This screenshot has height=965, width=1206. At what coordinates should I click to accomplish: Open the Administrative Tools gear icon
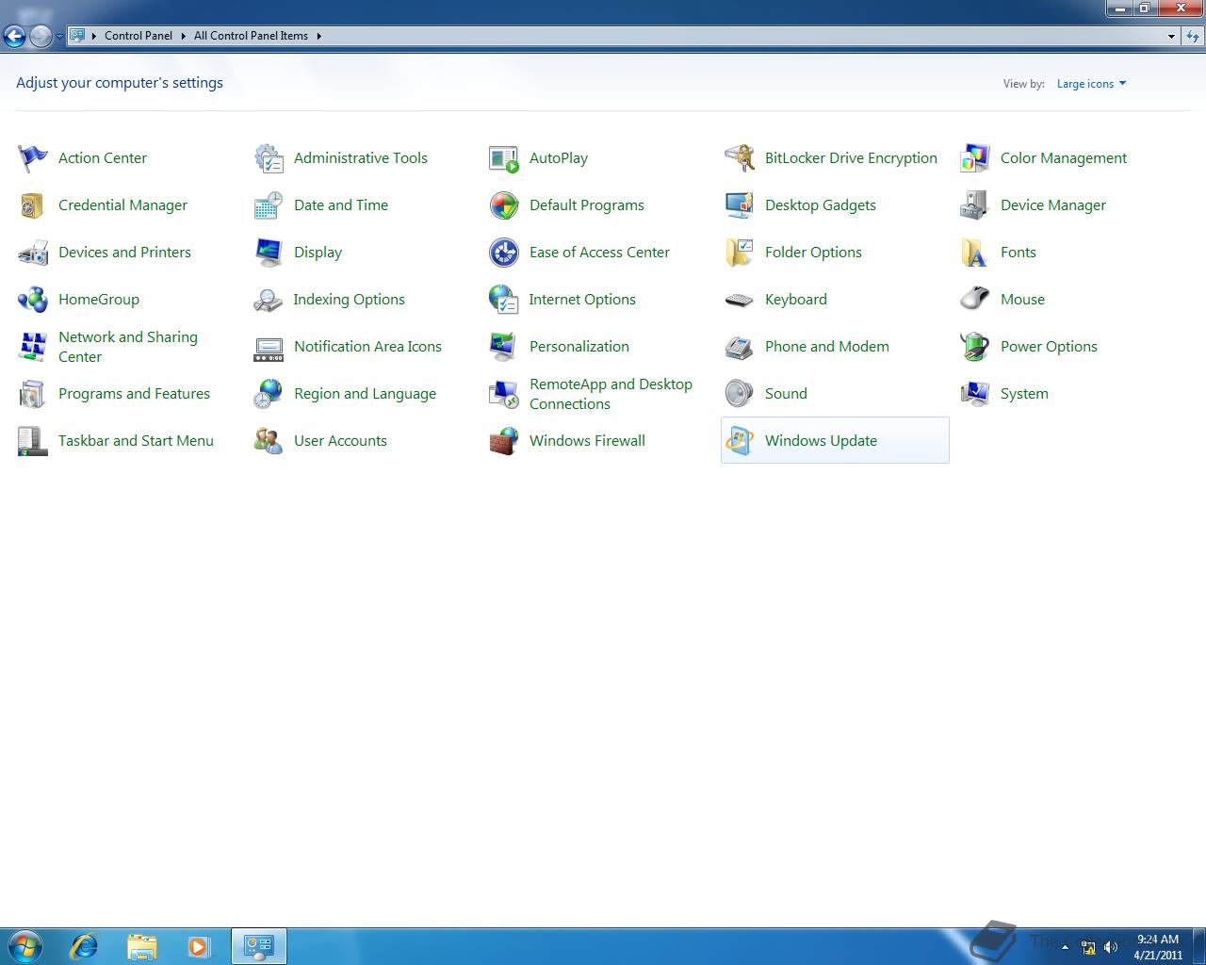(x=269, y=158)
